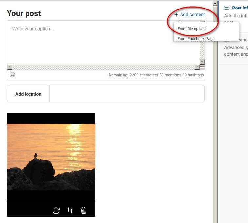The width and height of the screenshot is (248, 223).
Task: Click the Post info list icon
Action: (x=227, y=8)
